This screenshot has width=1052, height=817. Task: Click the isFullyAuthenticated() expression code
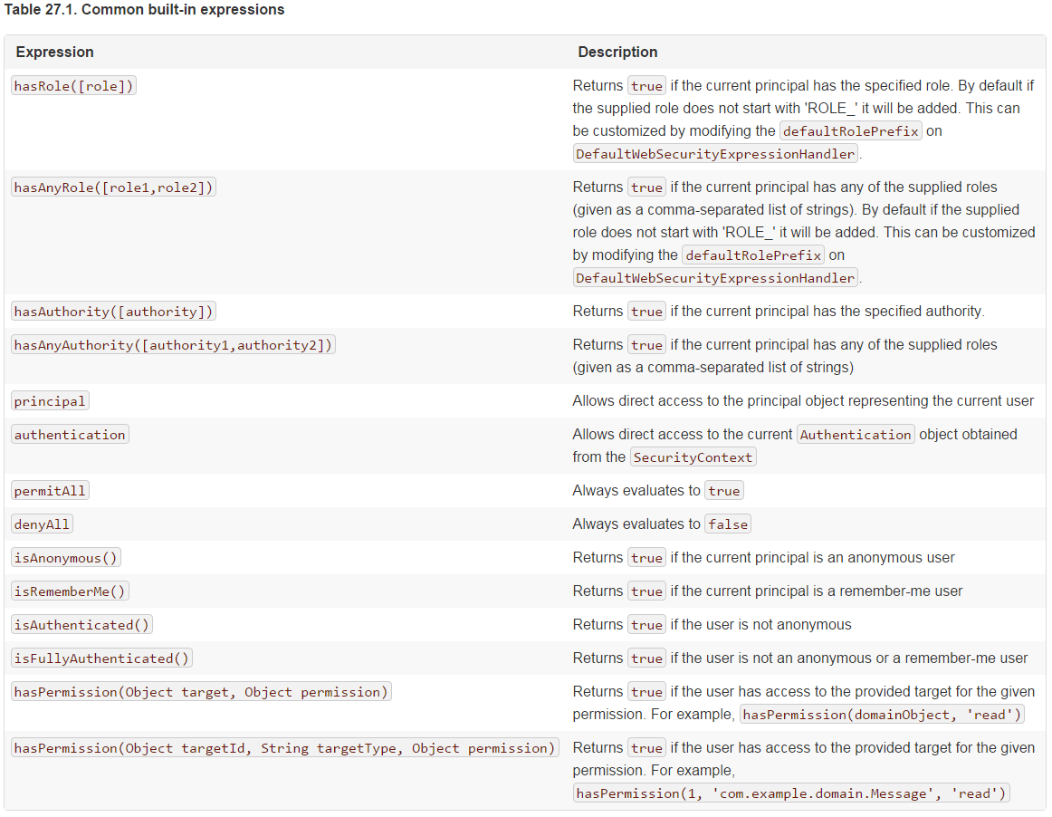(101, 658)
